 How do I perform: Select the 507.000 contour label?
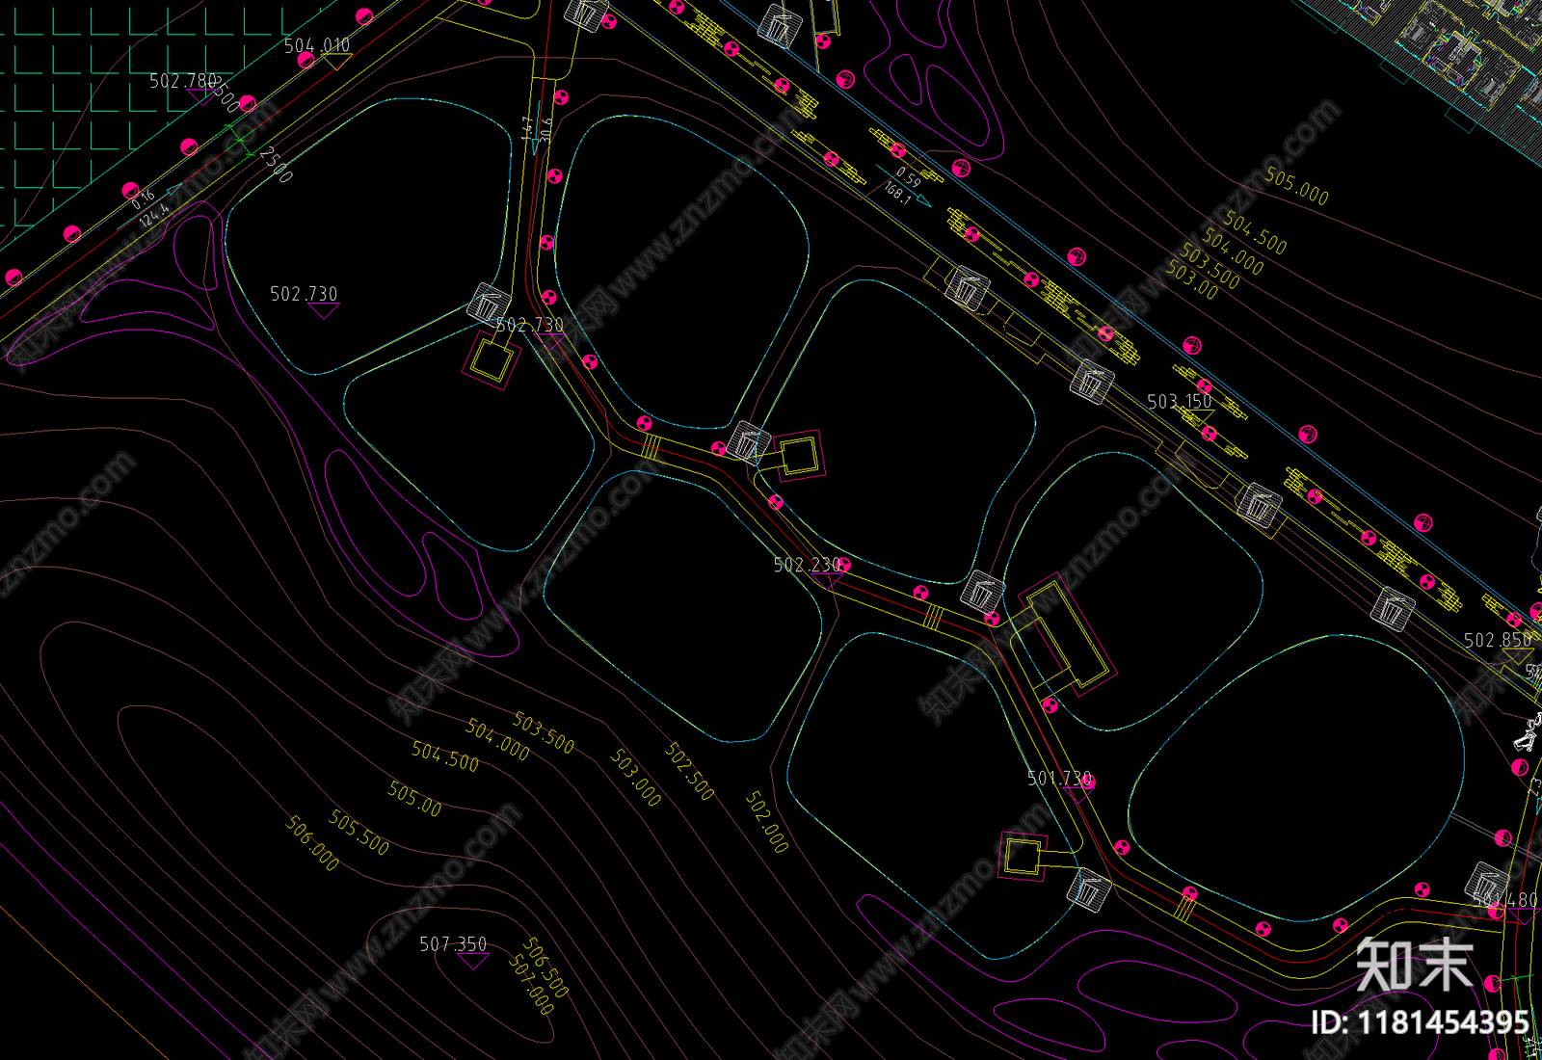coord(532,984)
